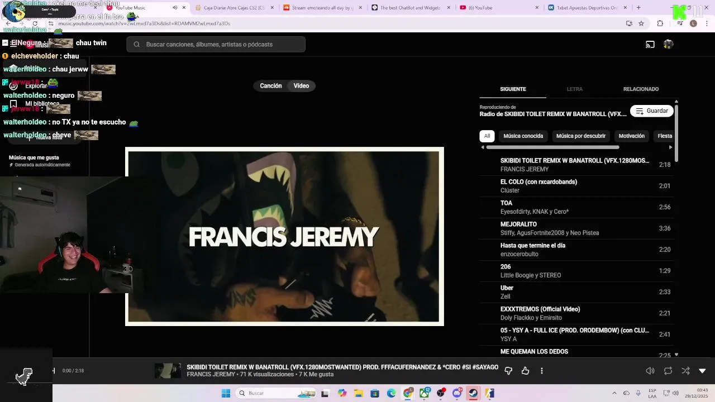The image size is (715, 402).
Task: Switch player to Video mode
Action: tap(301, 86)
